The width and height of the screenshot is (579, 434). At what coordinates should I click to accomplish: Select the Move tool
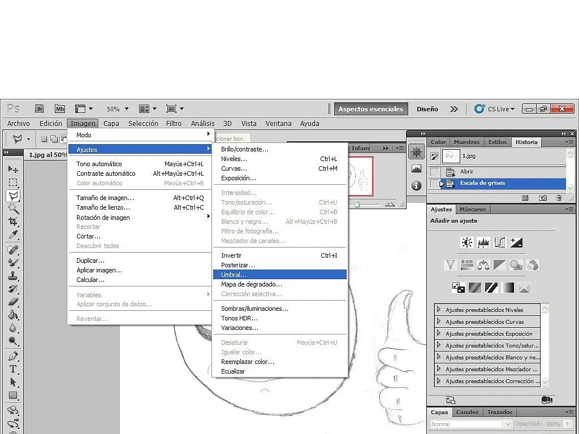[13, 170]
